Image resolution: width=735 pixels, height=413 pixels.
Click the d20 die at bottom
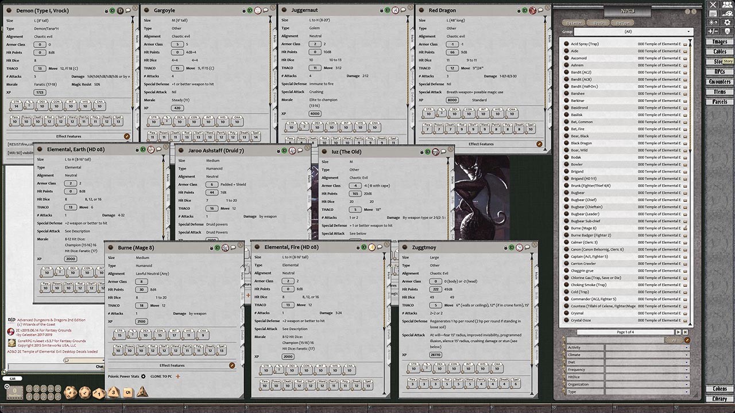point(69,392)
